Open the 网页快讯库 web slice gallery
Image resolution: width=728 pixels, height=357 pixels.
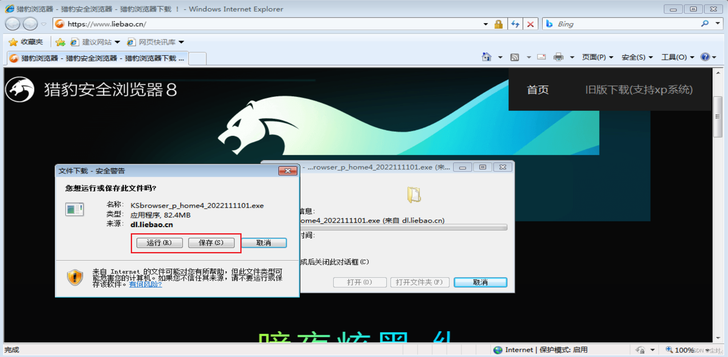[x=155, y=42]
